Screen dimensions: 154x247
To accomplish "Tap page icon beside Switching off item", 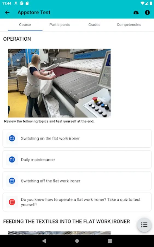I will (x=12, y=181).
